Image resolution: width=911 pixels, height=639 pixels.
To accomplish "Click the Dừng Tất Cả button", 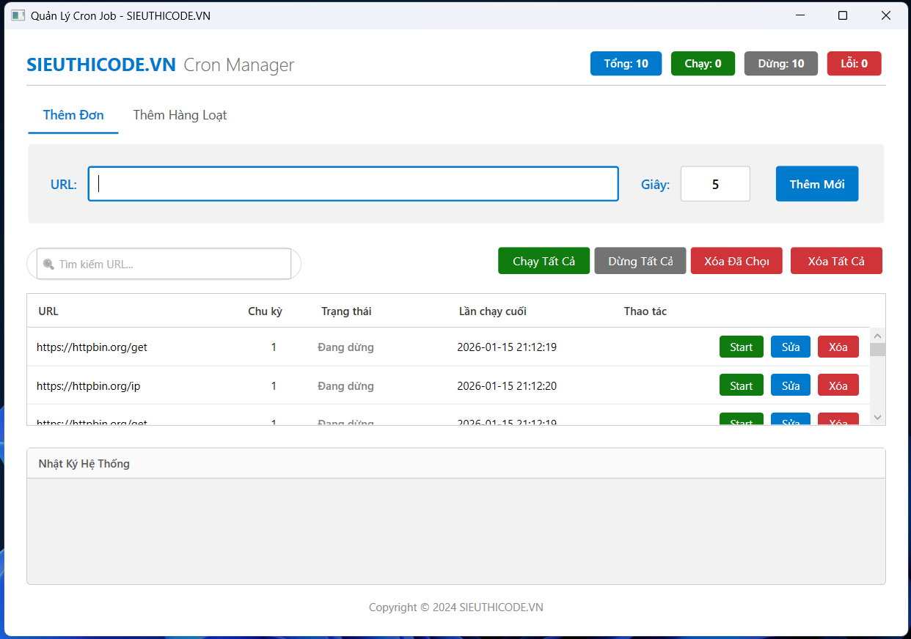I will coord(640,262).
